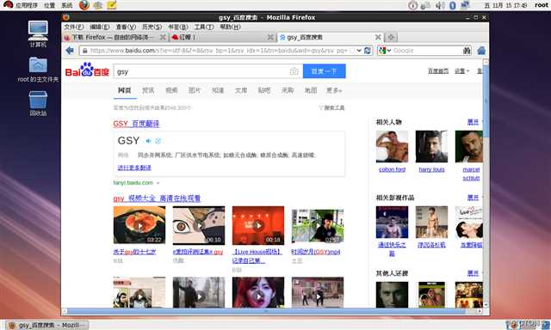Open the 进行更多翻译 more translations link
551x330 pixels.
click(x=134, y=168)
